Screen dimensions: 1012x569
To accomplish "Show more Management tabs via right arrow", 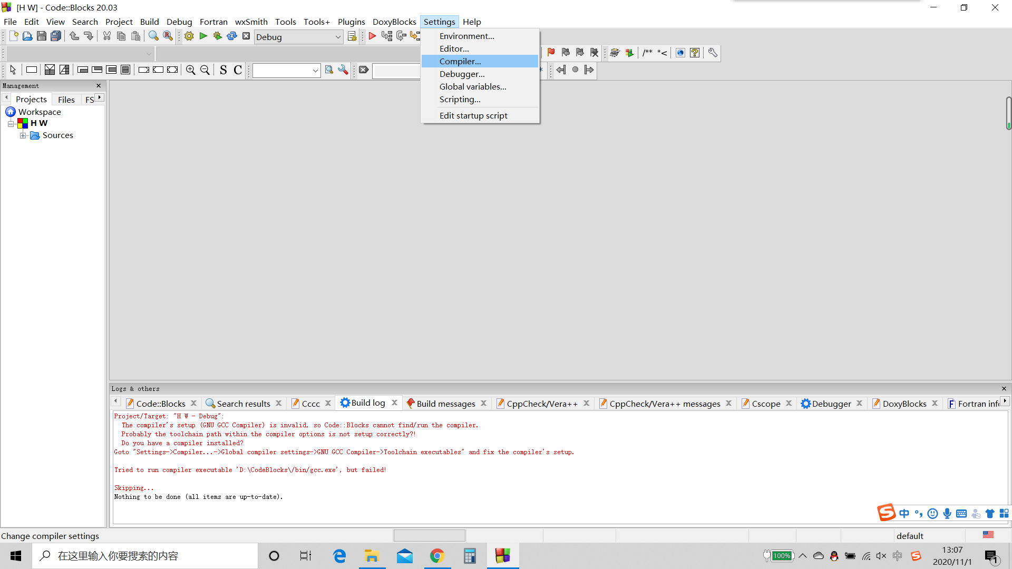I will tap(100, 97).
